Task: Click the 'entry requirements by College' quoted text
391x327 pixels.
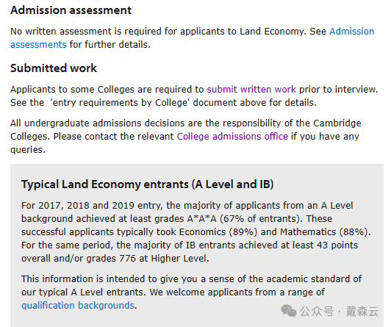Action: click(120, 102)
